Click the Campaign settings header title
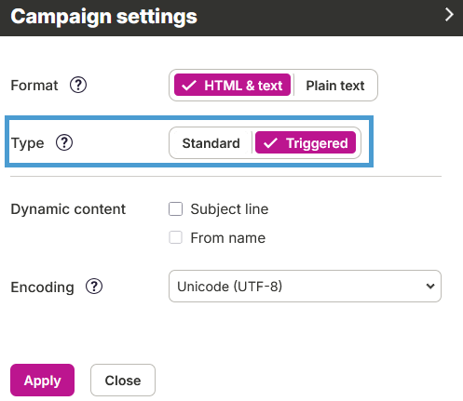 pyautogui.click(x=104, y=17)
